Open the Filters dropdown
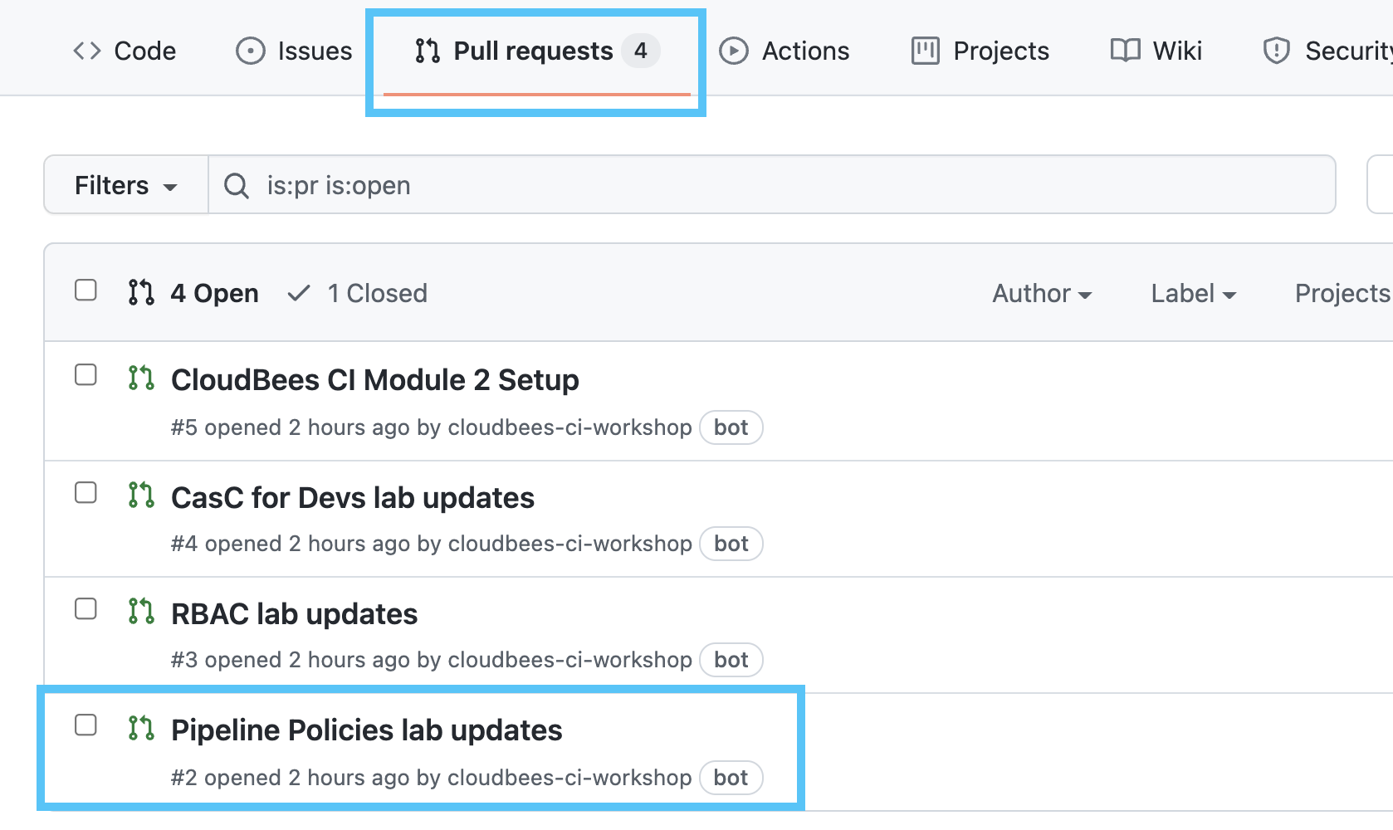1393x830 pixels. click(125, 185)
